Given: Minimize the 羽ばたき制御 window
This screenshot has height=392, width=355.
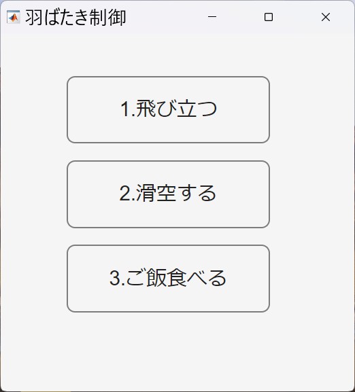Looking at the screenshot, I should click(x=212, y=17).
